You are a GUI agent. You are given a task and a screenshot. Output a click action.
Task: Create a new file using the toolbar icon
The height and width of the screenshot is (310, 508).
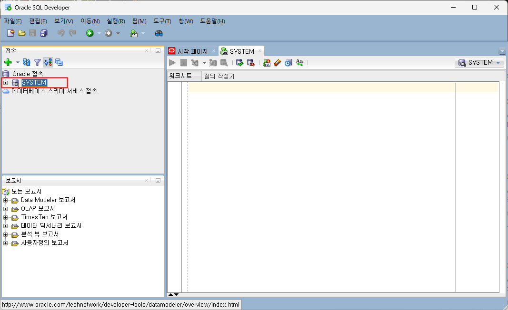coord(10,33)
